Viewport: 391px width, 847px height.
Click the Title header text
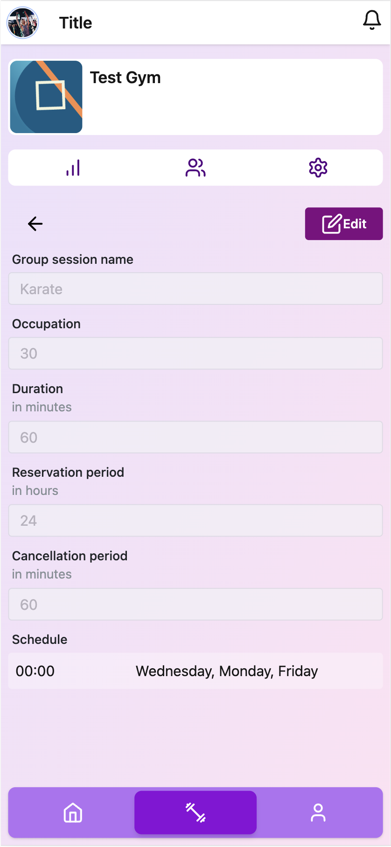[x=76, y=23]
